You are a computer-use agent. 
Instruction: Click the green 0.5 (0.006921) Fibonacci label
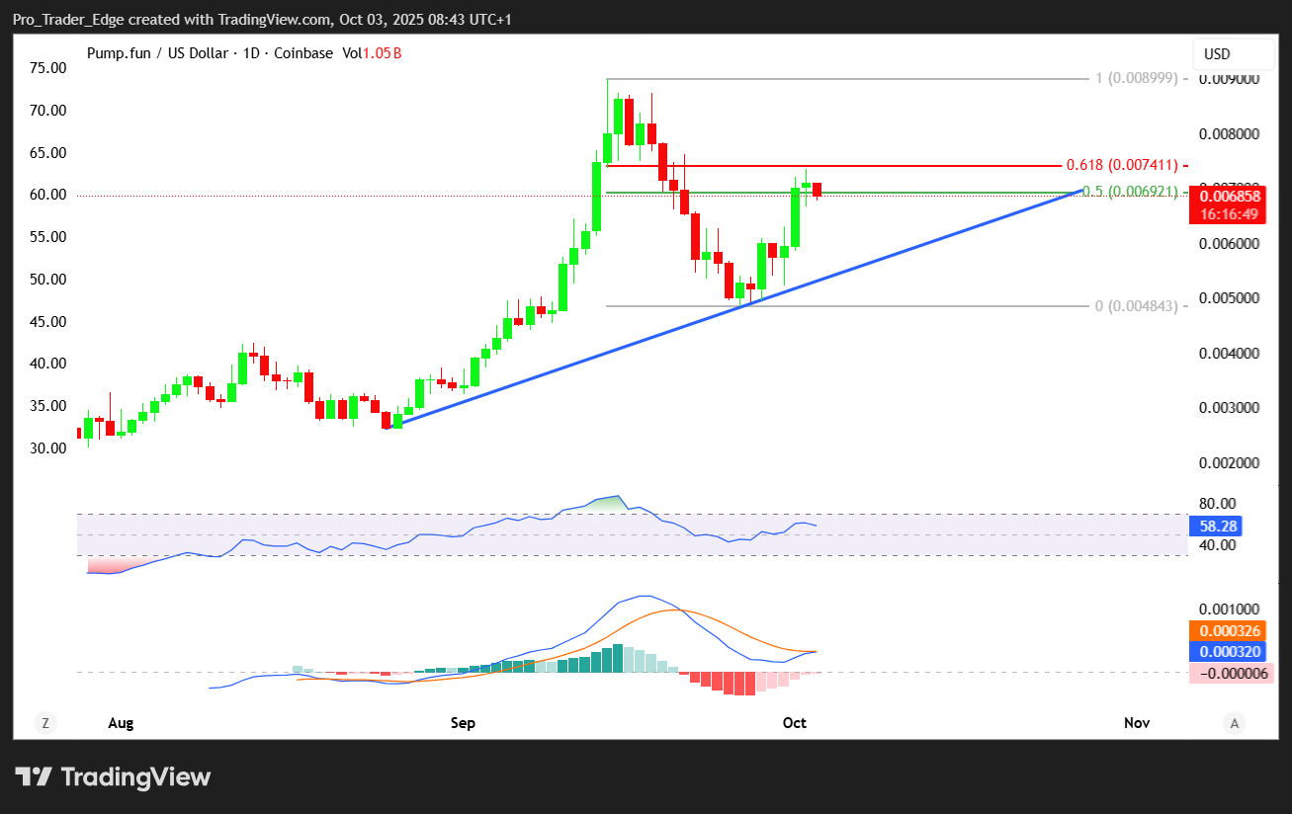pyautogui.click(x=1129, y=192)
